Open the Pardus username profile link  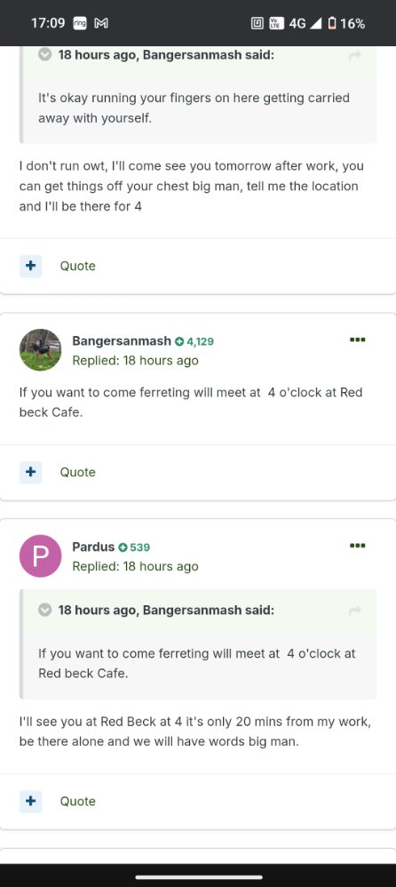93,547
